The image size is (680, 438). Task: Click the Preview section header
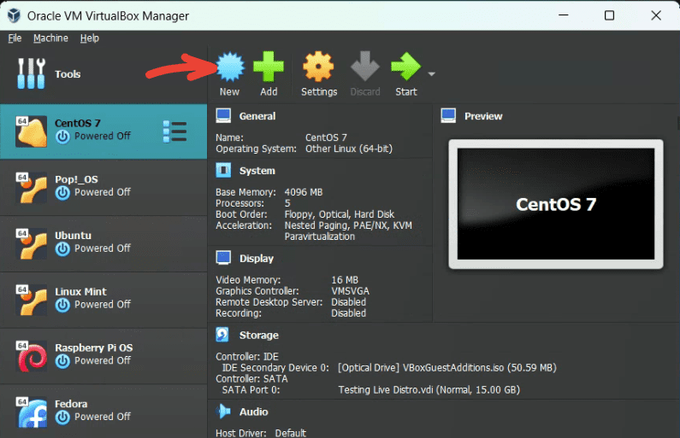483,116
